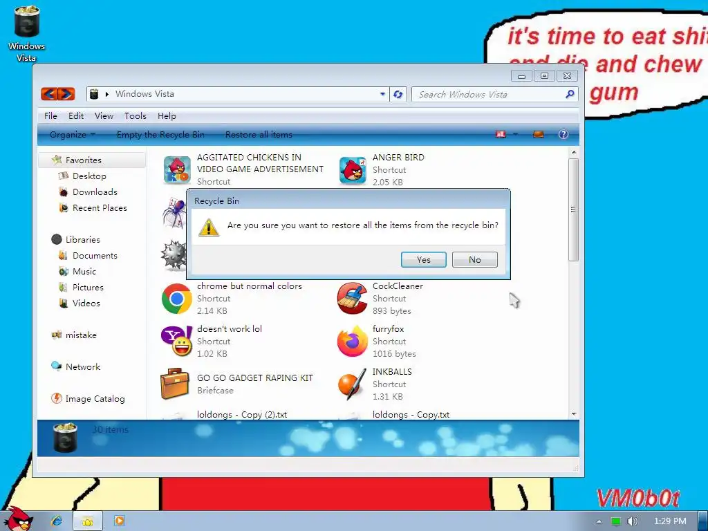The image size is (708, 531).
Task: Click Restore all items
Action: [x=259, y=135]
